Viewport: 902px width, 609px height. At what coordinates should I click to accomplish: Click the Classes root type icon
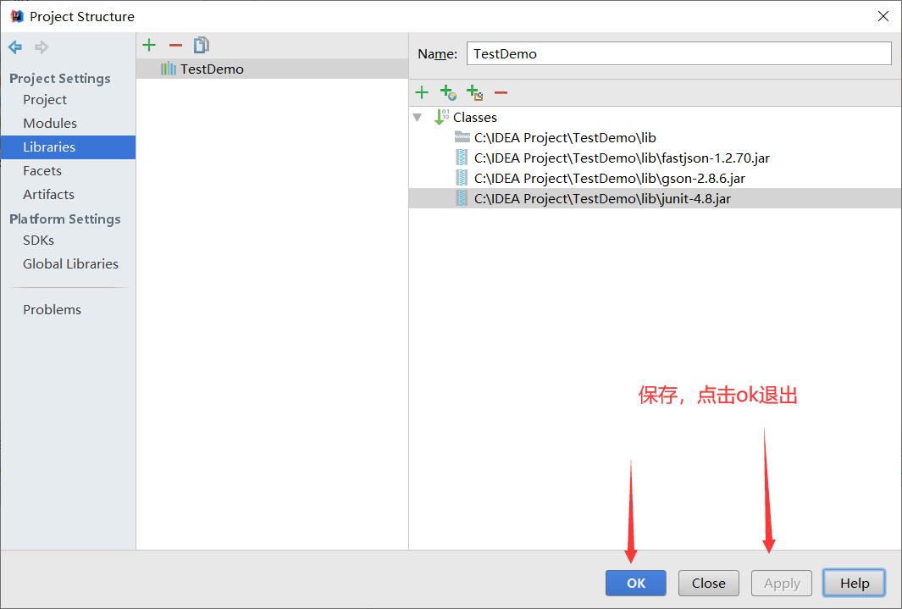coord(441,117)
